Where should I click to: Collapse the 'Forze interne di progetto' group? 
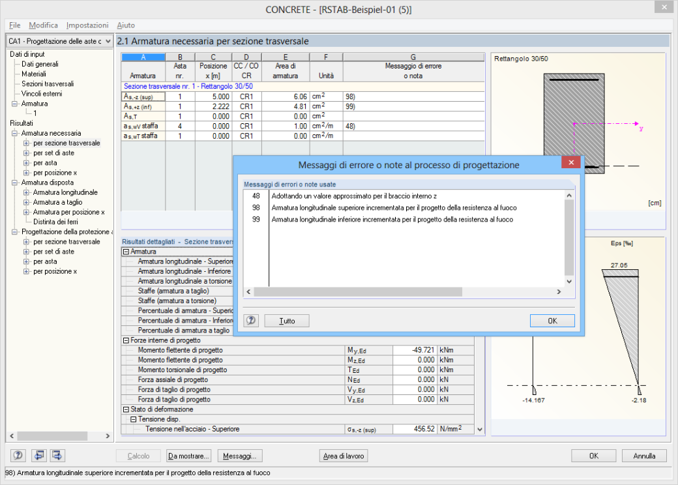[x=126, y=341]
